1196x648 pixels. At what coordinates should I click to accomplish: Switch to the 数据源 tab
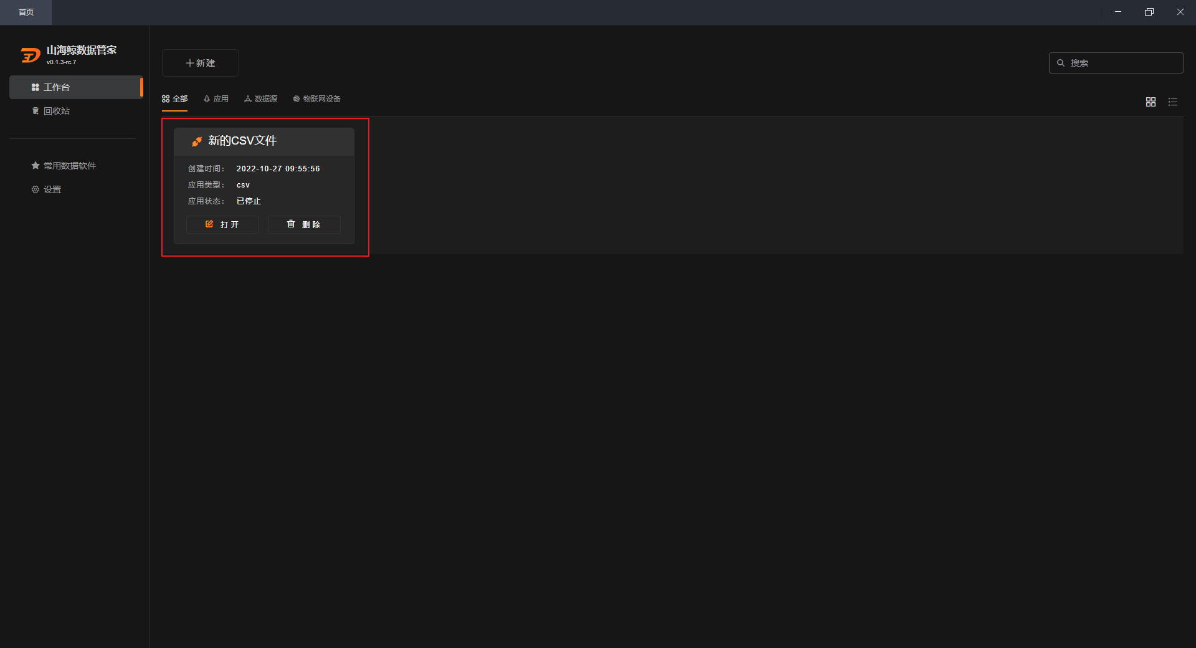point(261,99)
